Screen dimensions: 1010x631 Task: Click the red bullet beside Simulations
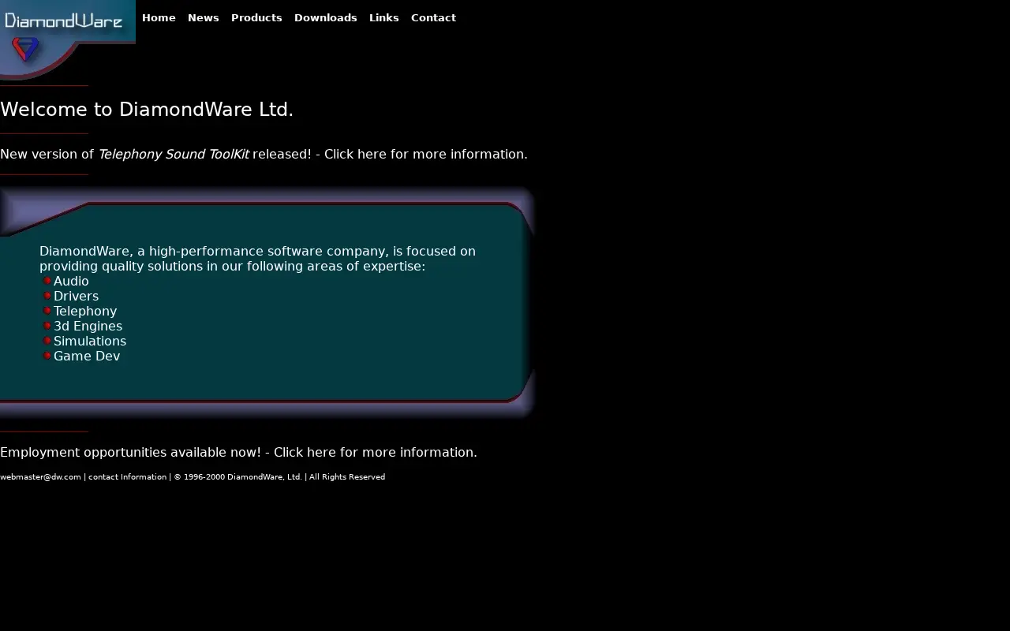pos(47,341)
